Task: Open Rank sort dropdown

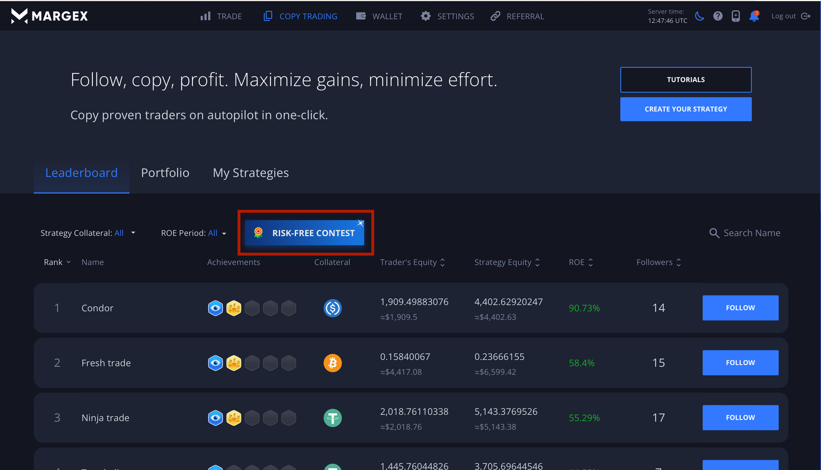Action: pos(57,262)
